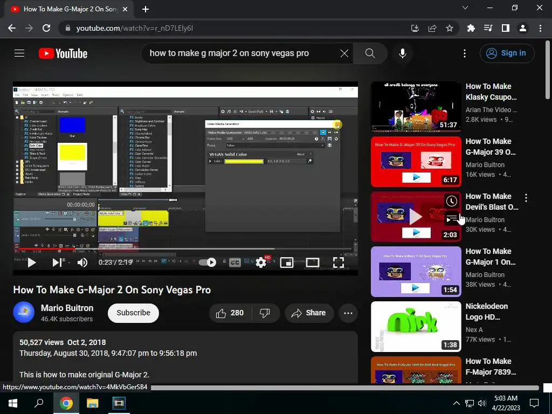Toggle Chrome side panel
The height and width of the screenshot is (414, 552).
tap(506, 28)
